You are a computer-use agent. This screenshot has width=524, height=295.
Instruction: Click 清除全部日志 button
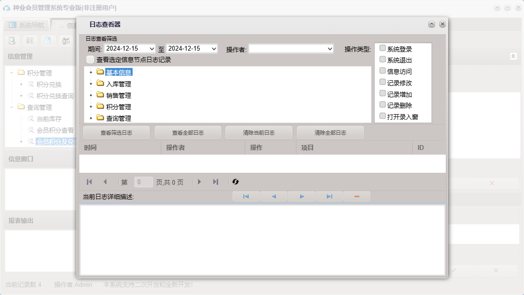coord(331,133)
